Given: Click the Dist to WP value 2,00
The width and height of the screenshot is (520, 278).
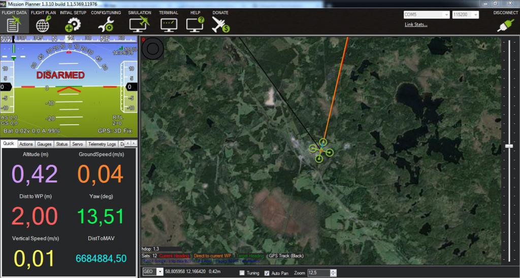Looking at the screenshot, I should pyautogui.click(x=35, y=216).
